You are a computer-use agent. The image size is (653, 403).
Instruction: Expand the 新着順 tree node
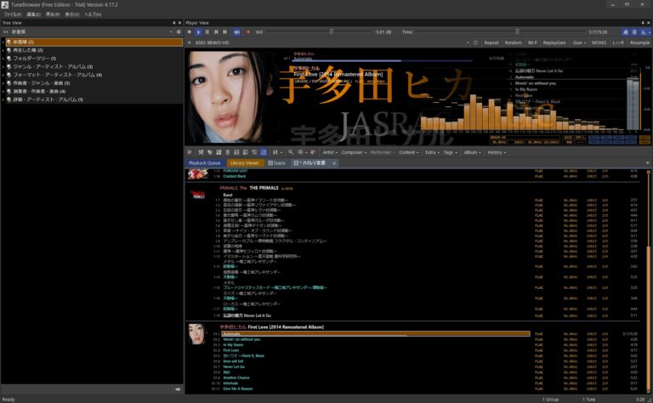(x=3, y=42)
